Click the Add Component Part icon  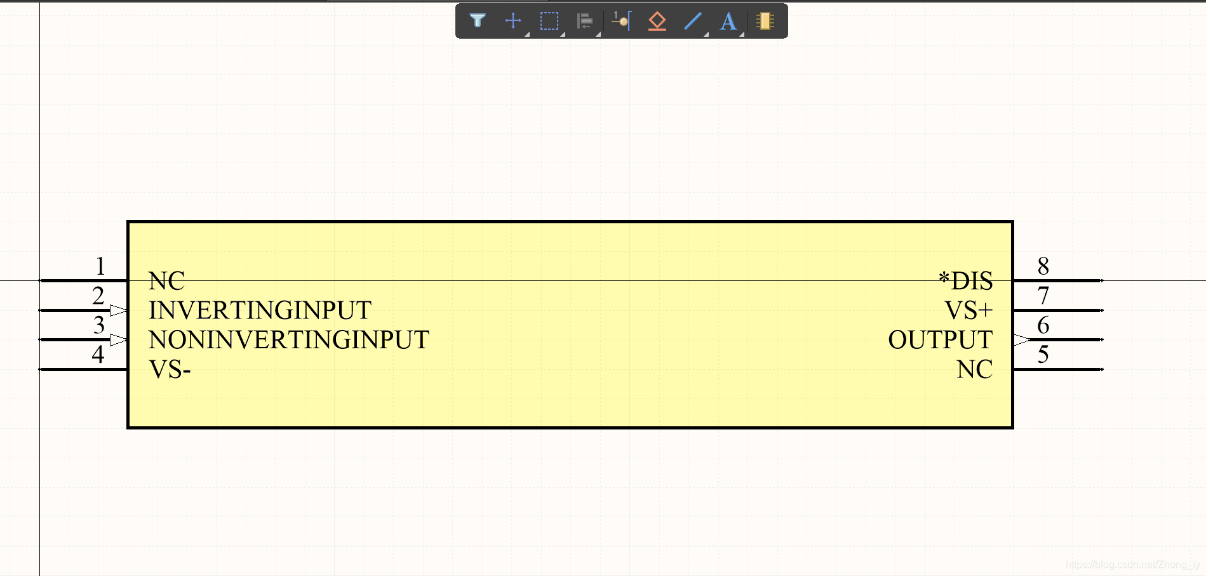pos(765,21)
